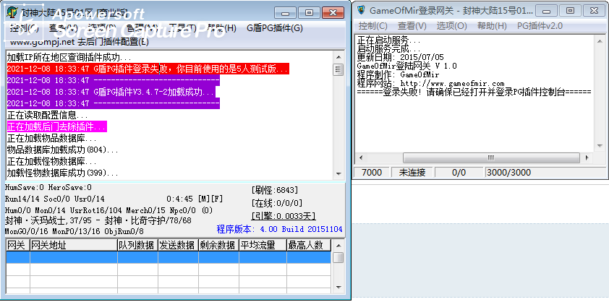Viewport: 609px width, 302px height.
Task: Open 控制(C) menu in GameOfMir gateway window
Action: tap(373, 26)
